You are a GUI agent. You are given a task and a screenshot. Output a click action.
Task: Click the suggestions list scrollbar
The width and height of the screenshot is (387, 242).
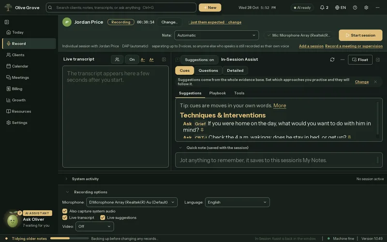(x=377, y=120)
